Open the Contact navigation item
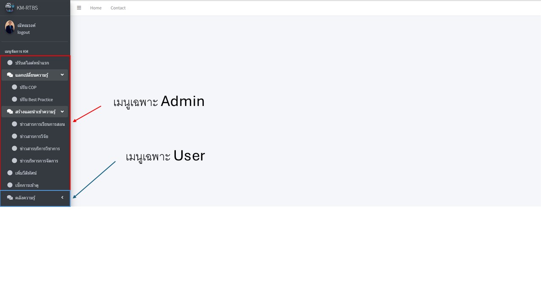This screenshot has height=304, width=541. 118,8
